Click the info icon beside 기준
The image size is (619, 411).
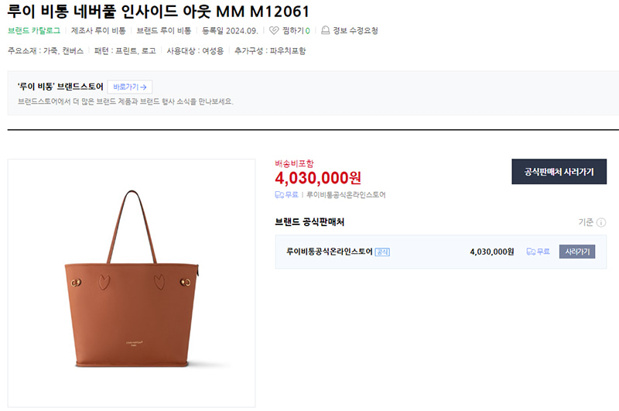pyautogui.click(x=601, y=222)
